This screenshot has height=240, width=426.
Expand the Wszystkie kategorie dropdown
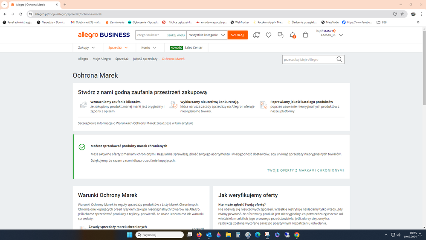click(x=207, y=35)
